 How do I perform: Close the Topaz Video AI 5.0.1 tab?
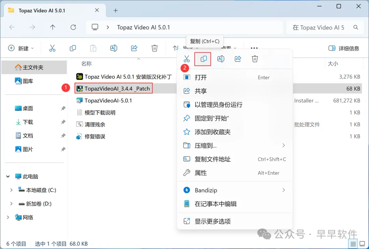[x=97, y=10]
